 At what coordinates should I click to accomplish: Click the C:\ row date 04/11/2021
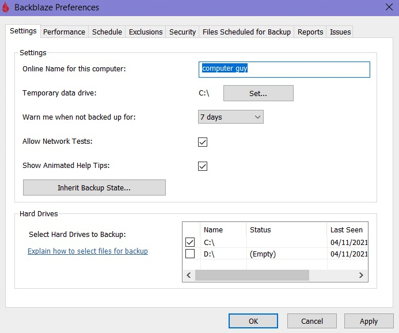349,243
